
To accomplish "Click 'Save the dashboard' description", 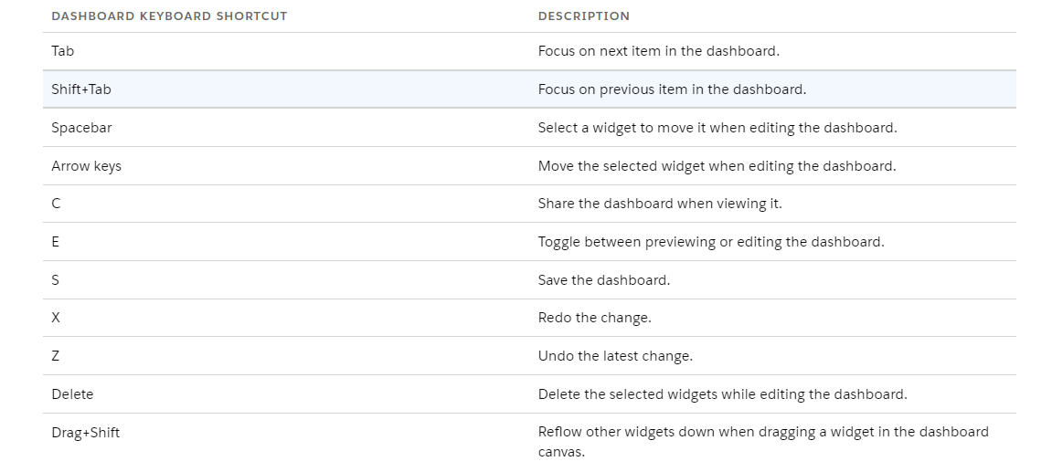I will coord(604,280).
